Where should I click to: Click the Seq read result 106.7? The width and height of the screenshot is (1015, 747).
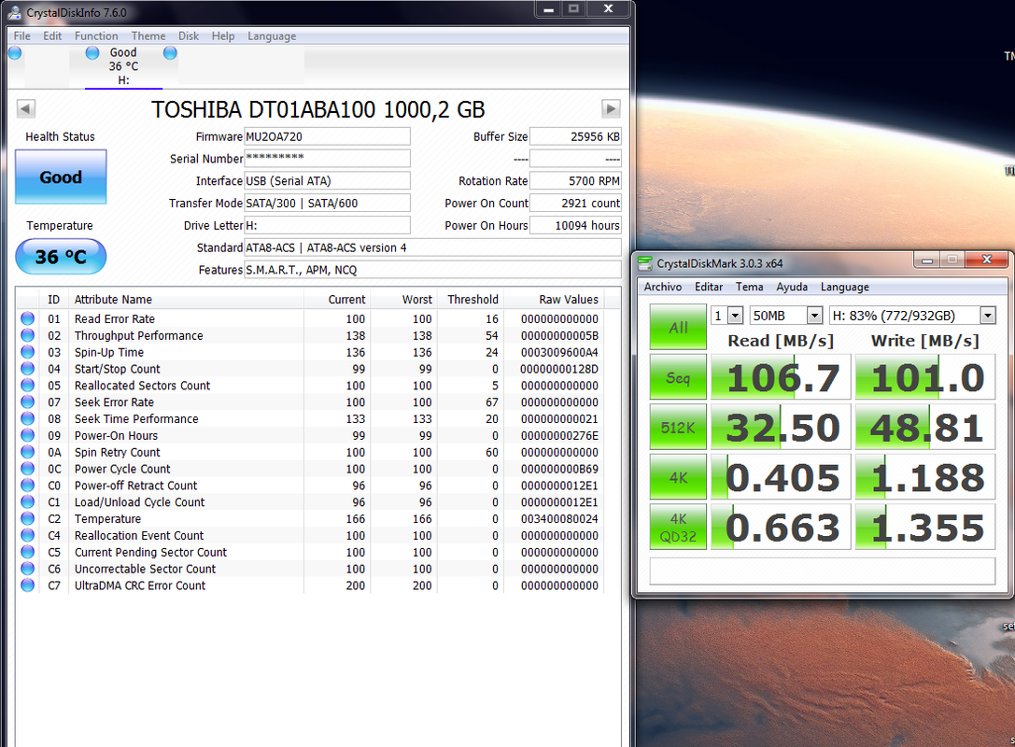781,377
